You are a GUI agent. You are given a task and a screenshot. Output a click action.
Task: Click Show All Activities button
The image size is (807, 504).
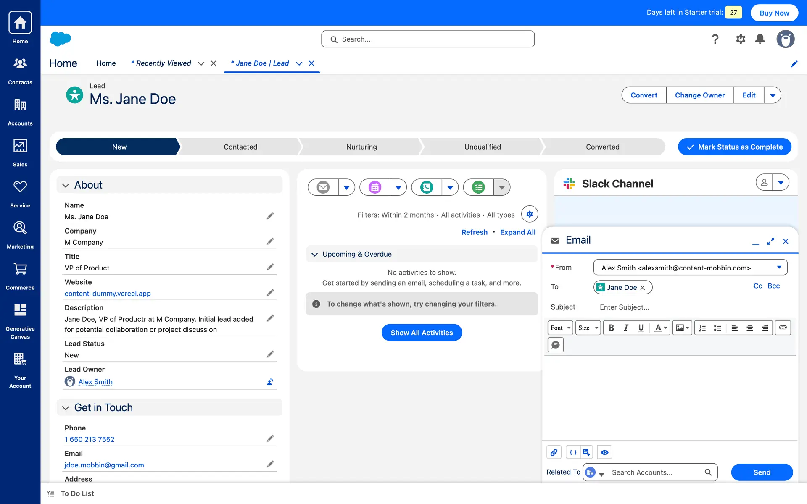422,333
